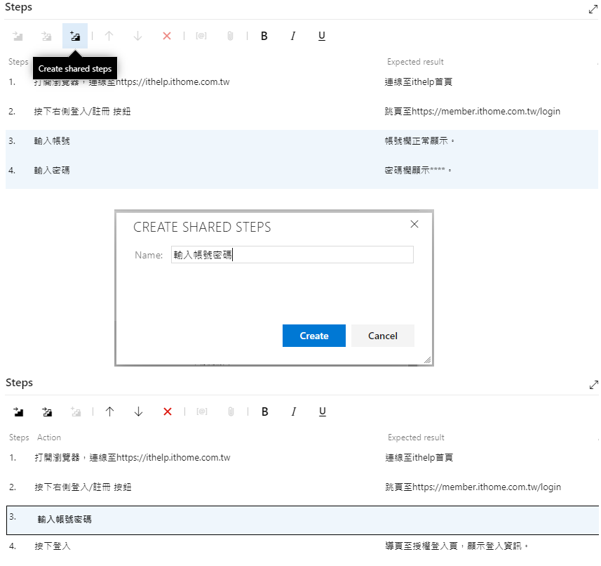
Task: Click Move step down arrow in upper toolbar
Action: pyautogui.click(x=137, y=36)
